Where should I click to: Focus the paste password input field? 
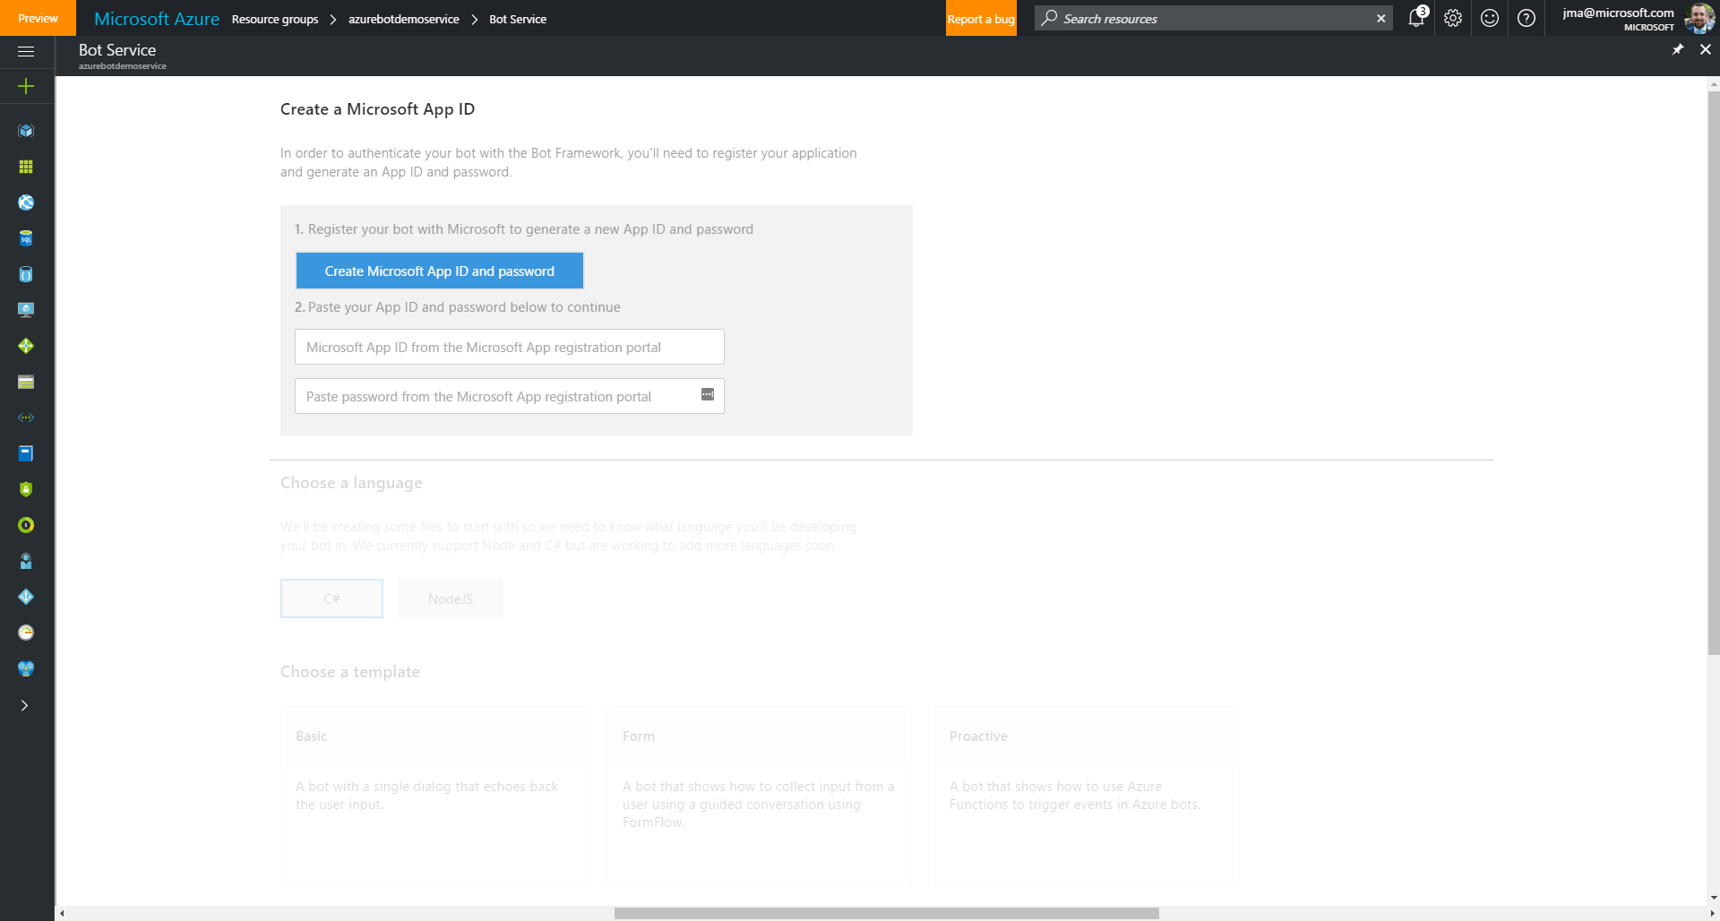tap(509, 396)
